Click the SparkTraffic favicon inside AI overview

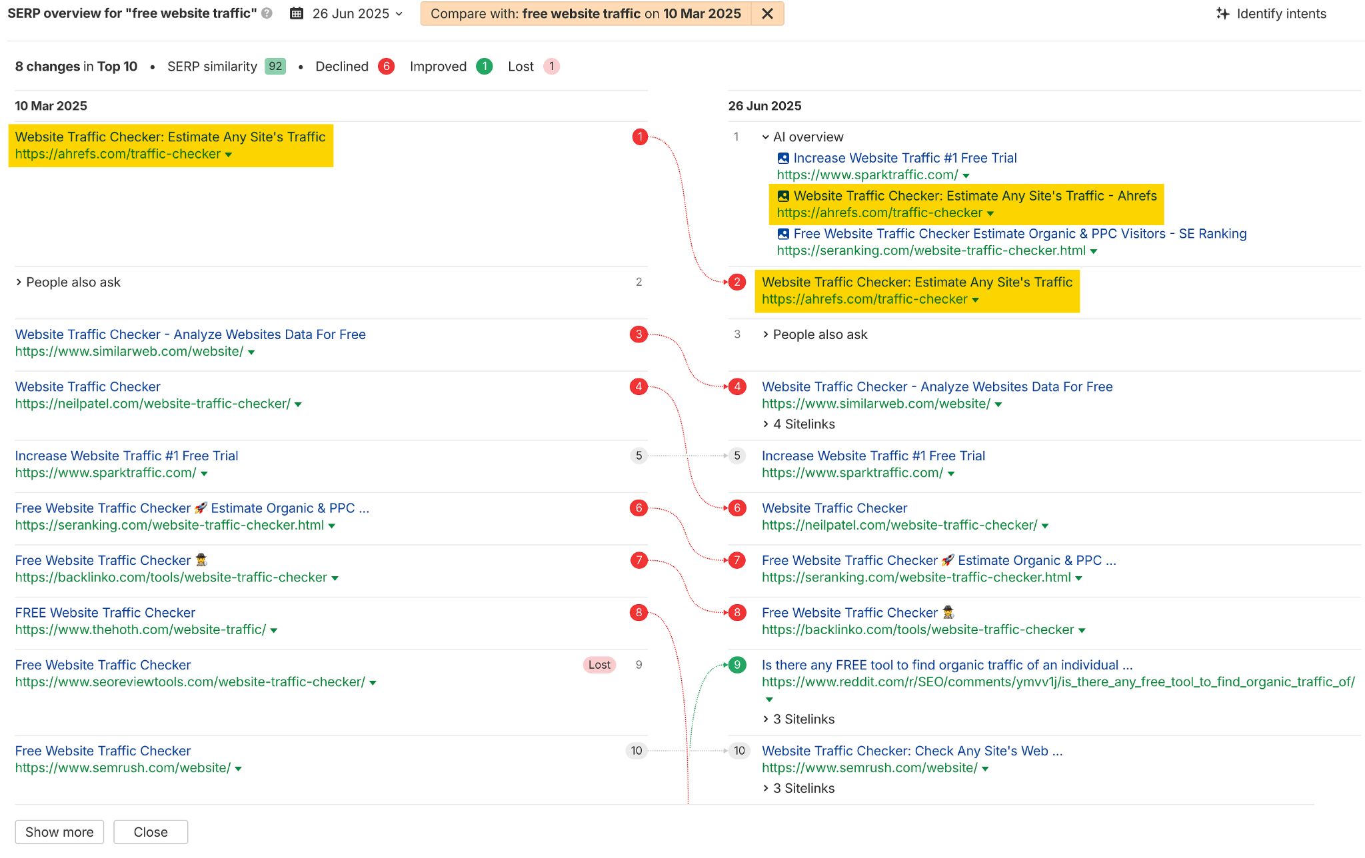pos(782,158)
